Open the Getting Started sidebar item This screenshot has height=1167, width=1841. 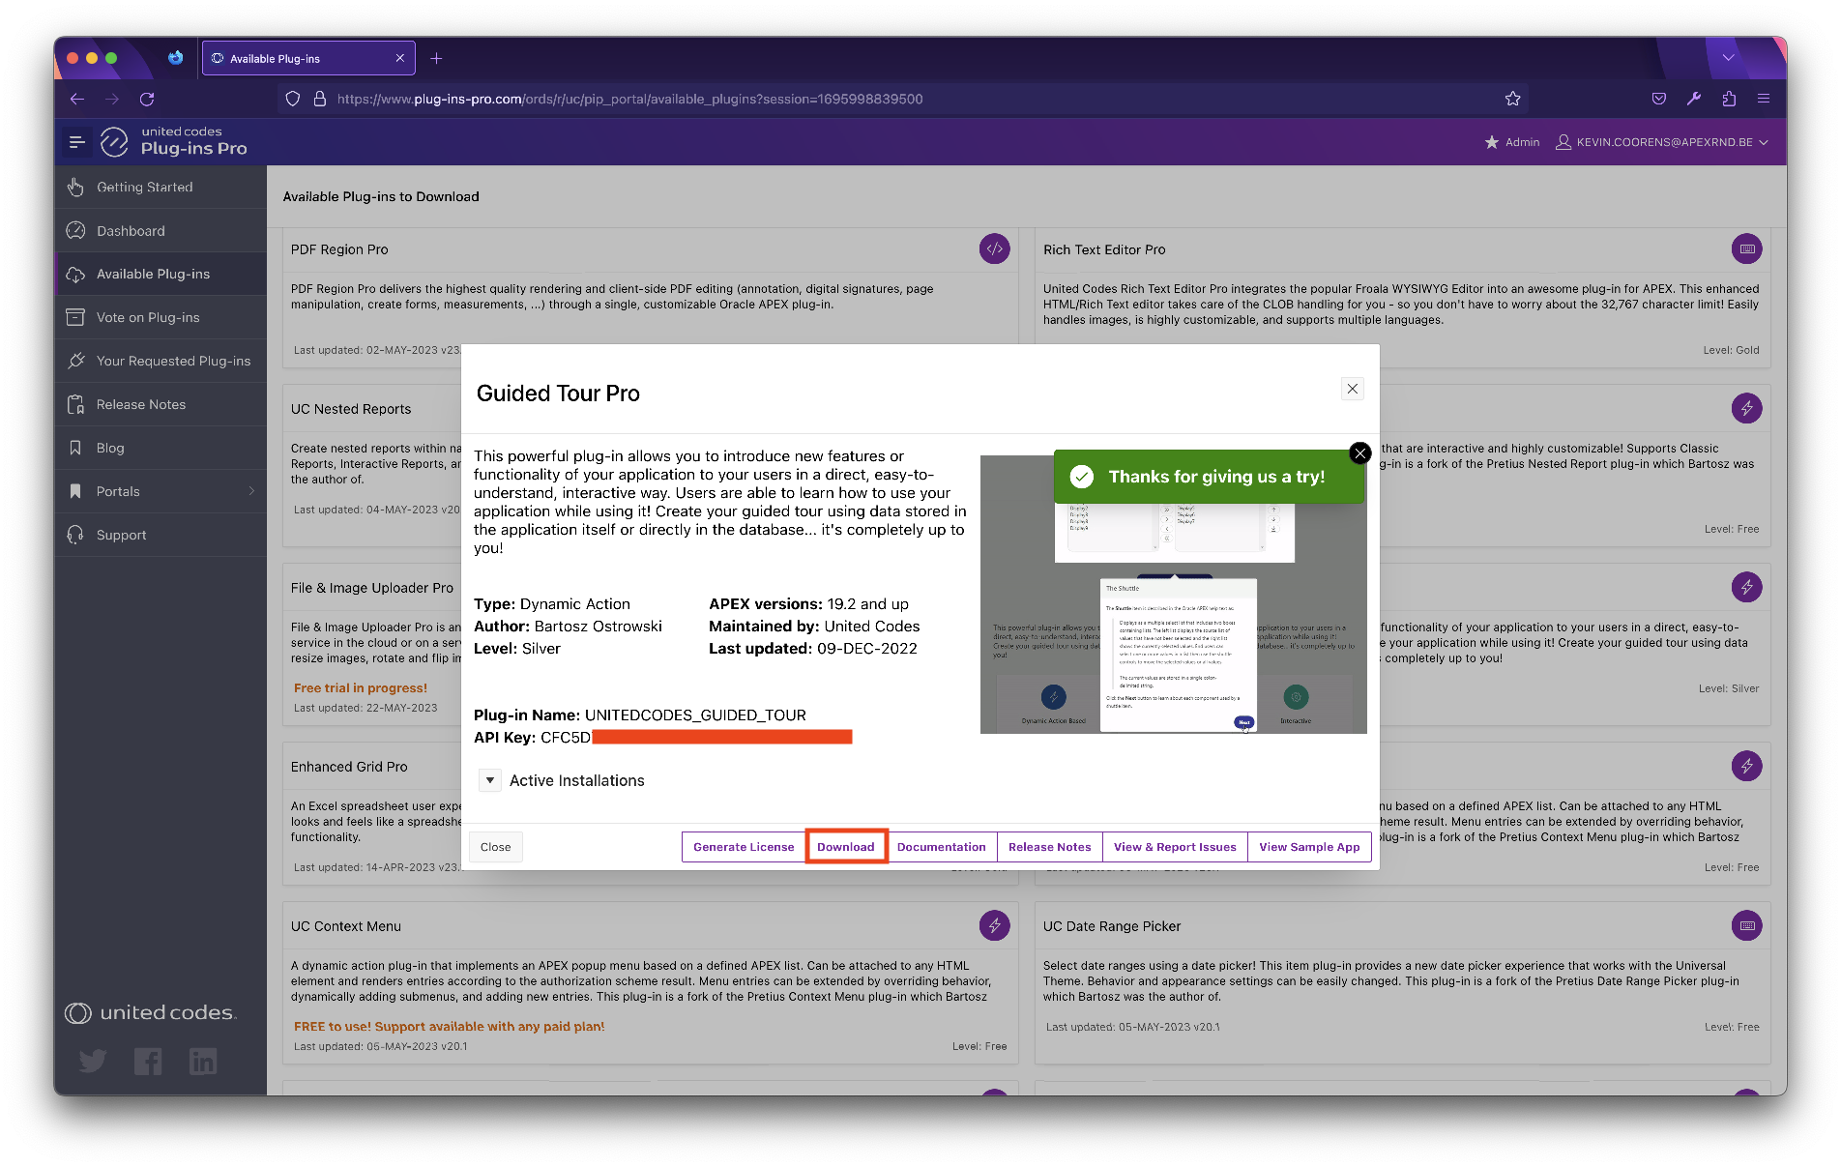click(x=161, y=187)
